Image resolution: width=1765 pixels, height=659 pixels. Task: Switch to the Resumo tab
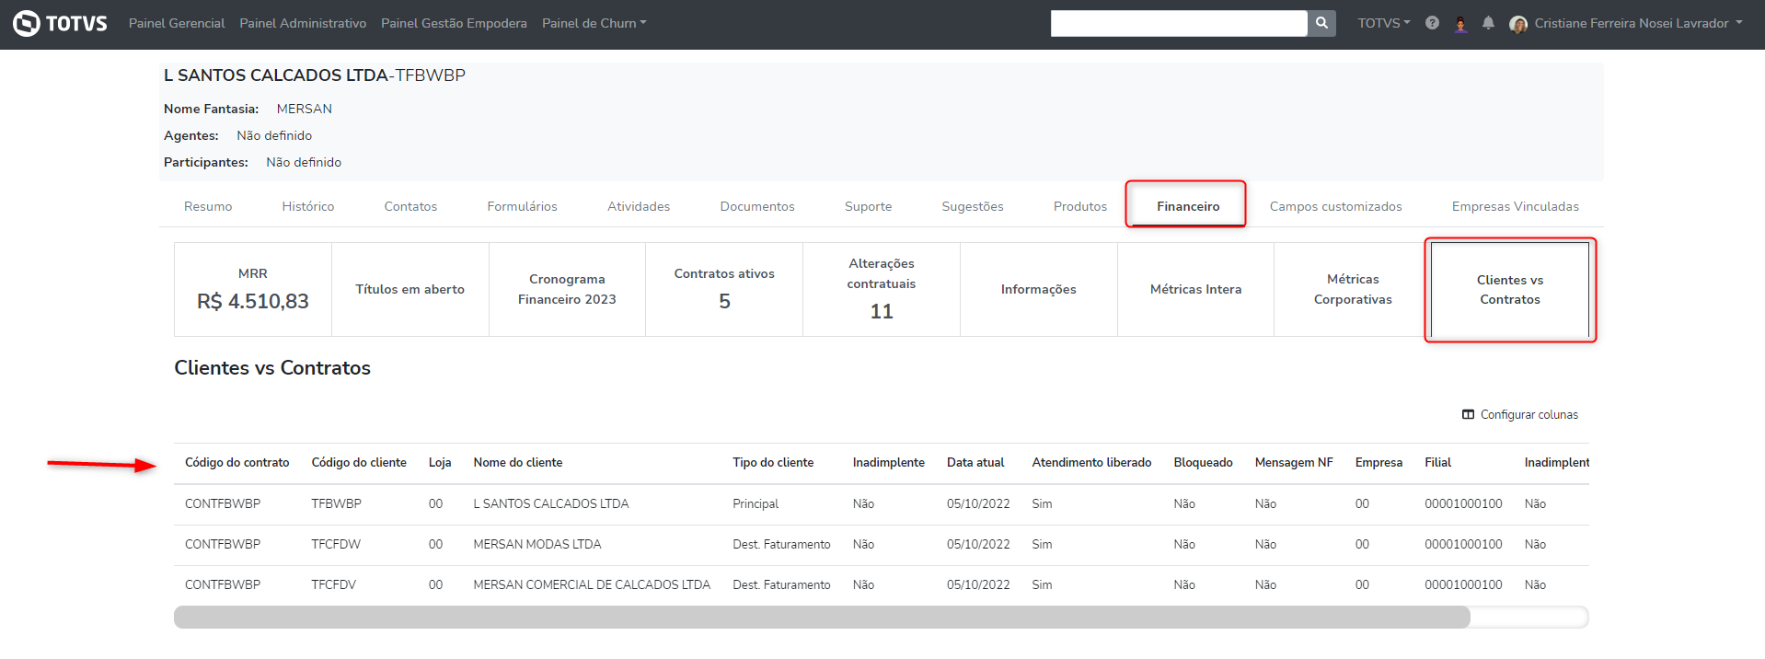coord(208,206)
